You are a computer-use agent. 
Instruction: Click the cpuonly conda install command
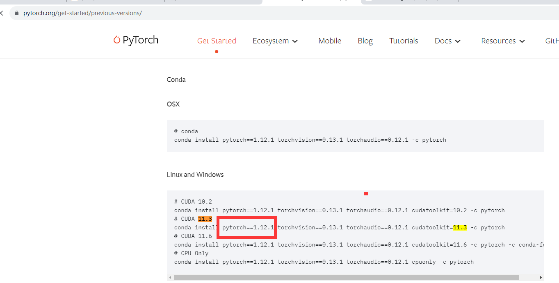(x=324, y=262)
